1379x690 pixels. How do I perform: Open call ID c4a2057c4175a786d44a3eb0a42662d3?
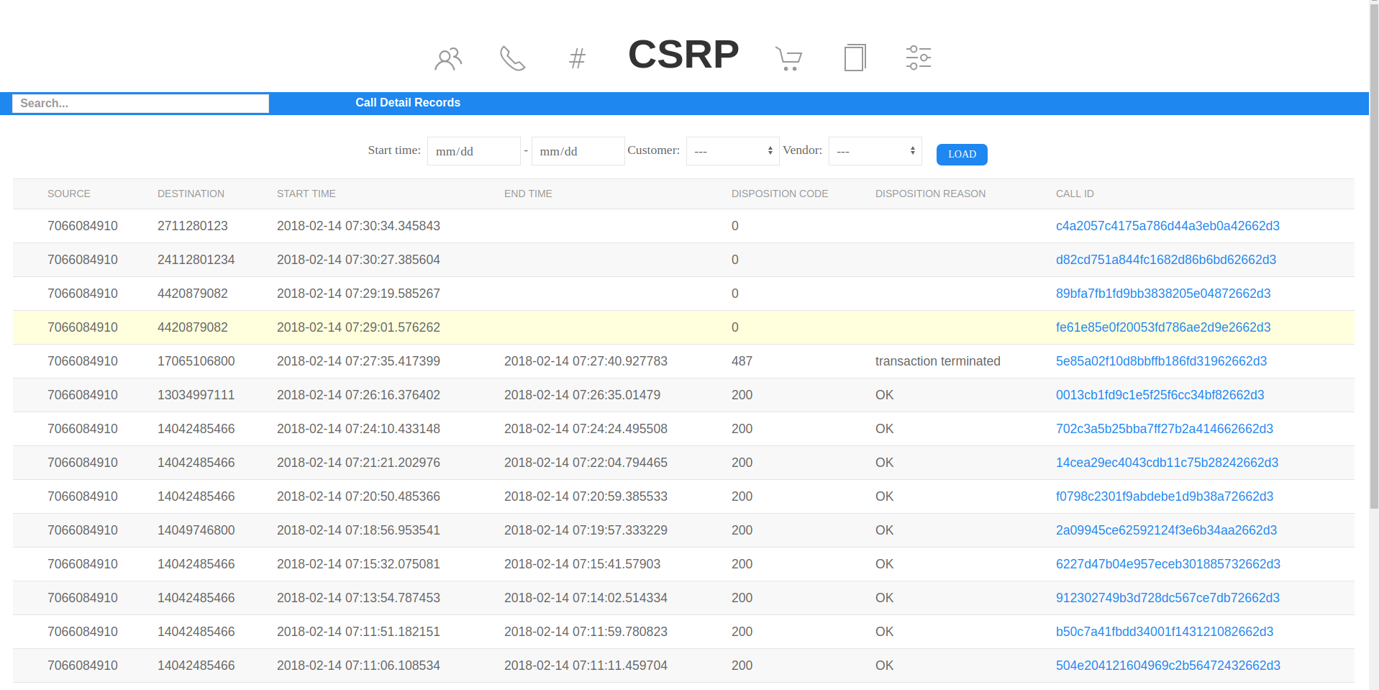pos(1167,226)
